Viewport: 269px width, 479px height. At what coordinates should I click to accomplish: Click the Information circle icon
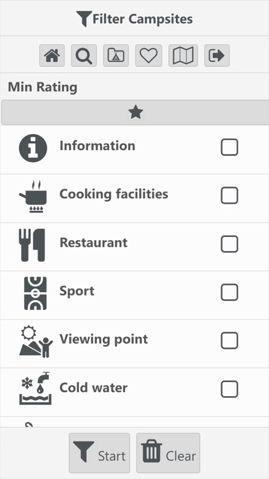tap(33, 148)
